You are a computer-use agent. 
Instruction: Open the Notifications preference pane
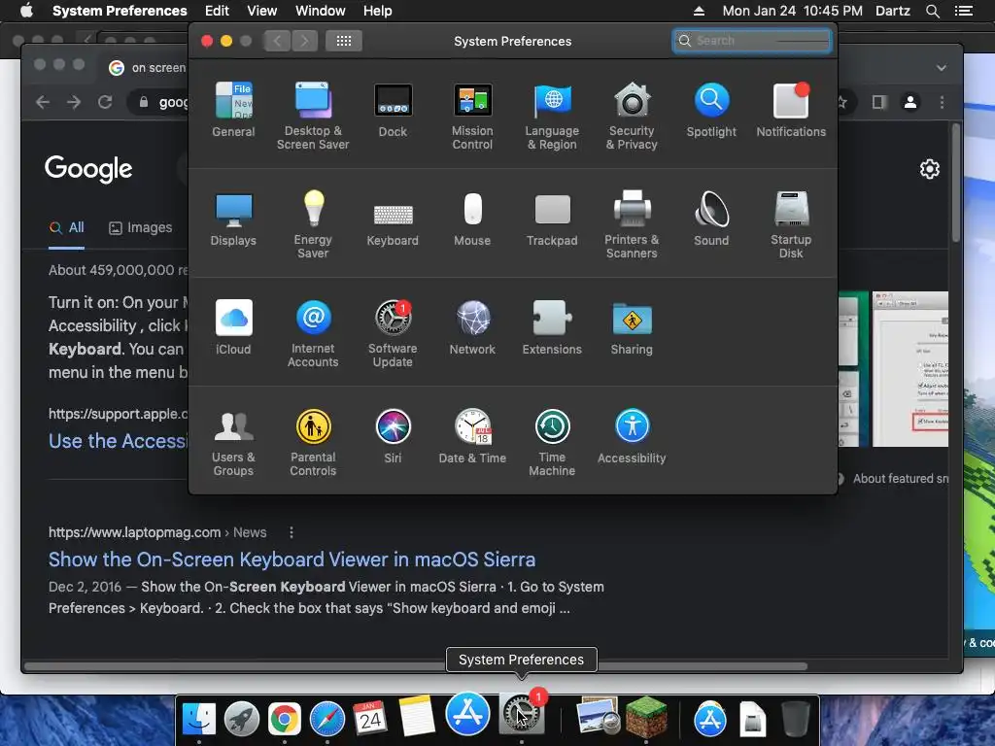point(791,110)
